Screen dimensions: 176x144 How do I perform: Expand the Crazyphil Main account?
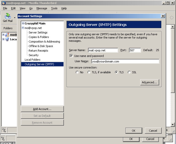(23, 23)
